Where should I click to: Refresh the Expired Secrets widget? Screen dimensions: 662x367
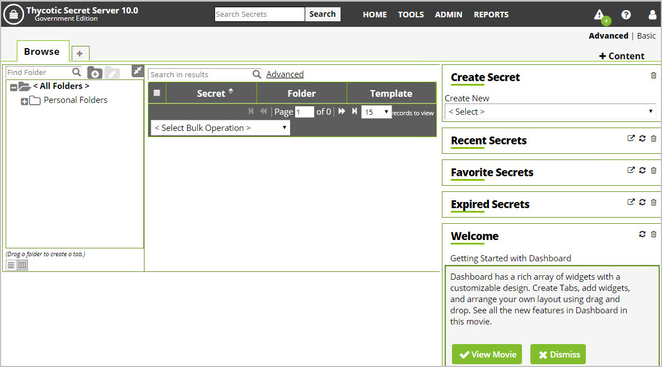pos(642,202)
